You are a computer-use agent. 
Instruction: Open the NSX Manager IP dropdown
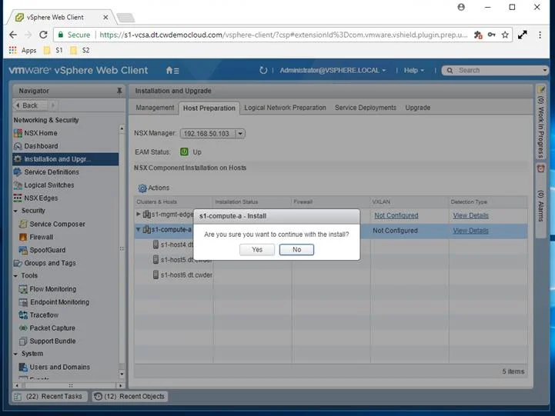pos(240,134)
